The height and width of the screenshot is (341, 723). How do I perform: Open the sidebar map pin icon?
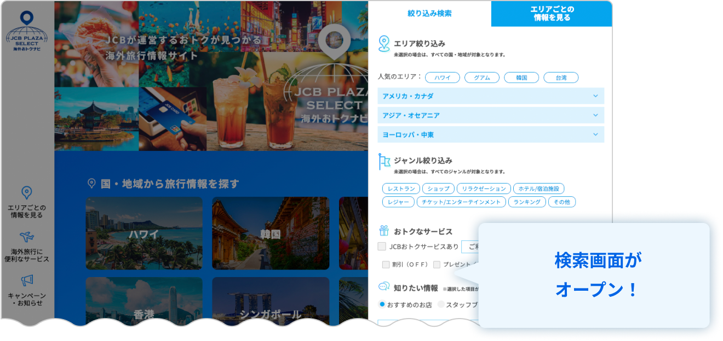pyautogui.click(x=27, y=192)
